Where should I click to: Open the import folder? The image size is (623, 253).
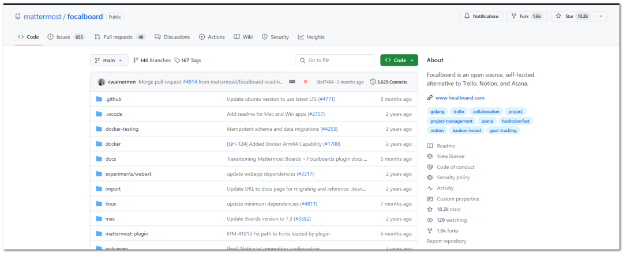[113, 188]
